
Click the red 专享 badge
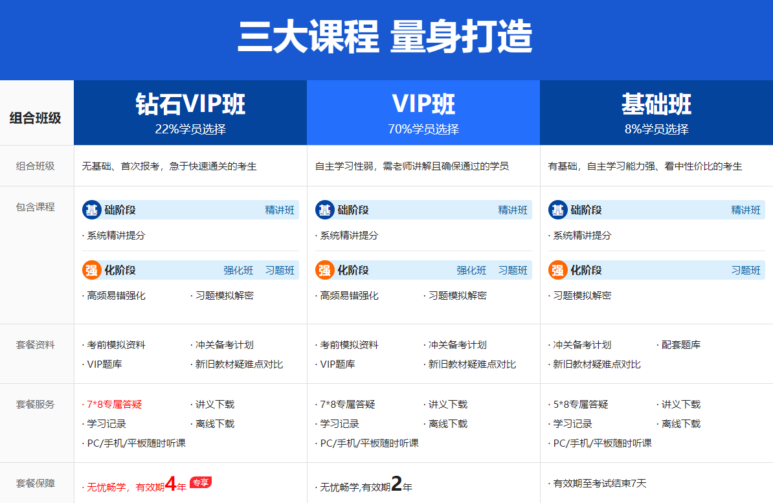(x=201, y=482)
